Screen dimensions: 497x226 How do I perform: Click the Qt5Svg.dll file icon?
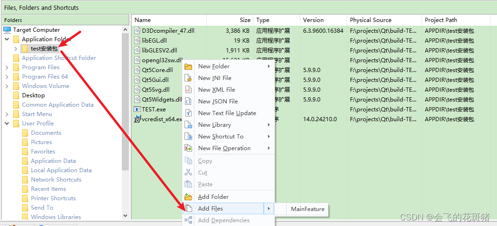(137, 89)
